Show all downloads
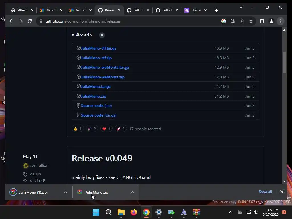The width and height of the screenshot is (292, 219). click(x=265, y=192)
